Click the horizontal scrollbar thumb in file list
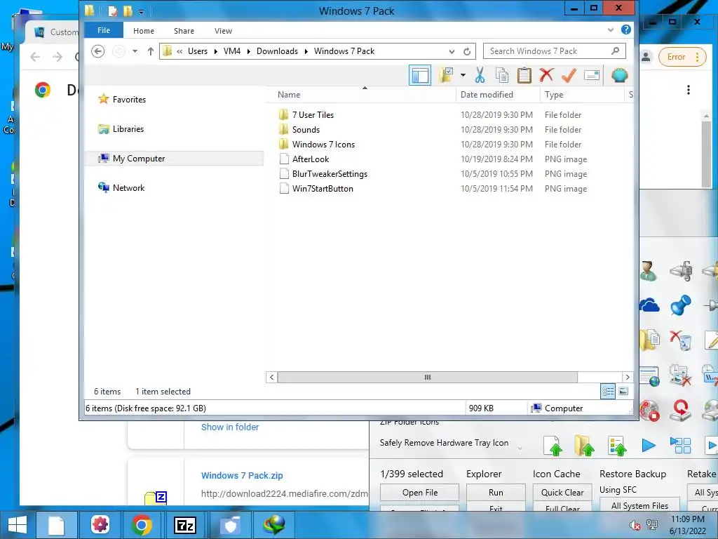 tap(427, 377)
